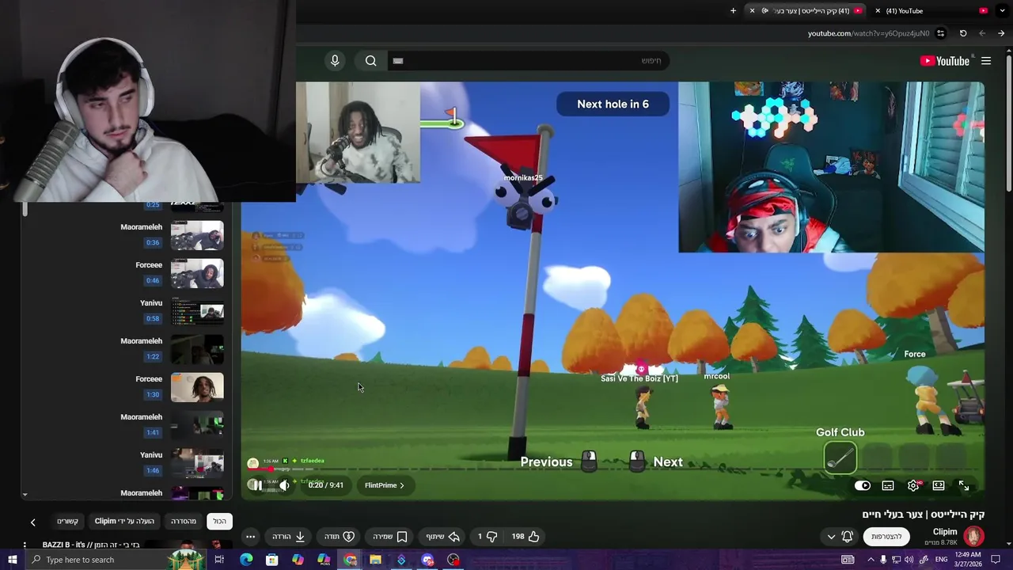Download video with הורדה button
The image size is (1013, 570).
click(289, 536)
